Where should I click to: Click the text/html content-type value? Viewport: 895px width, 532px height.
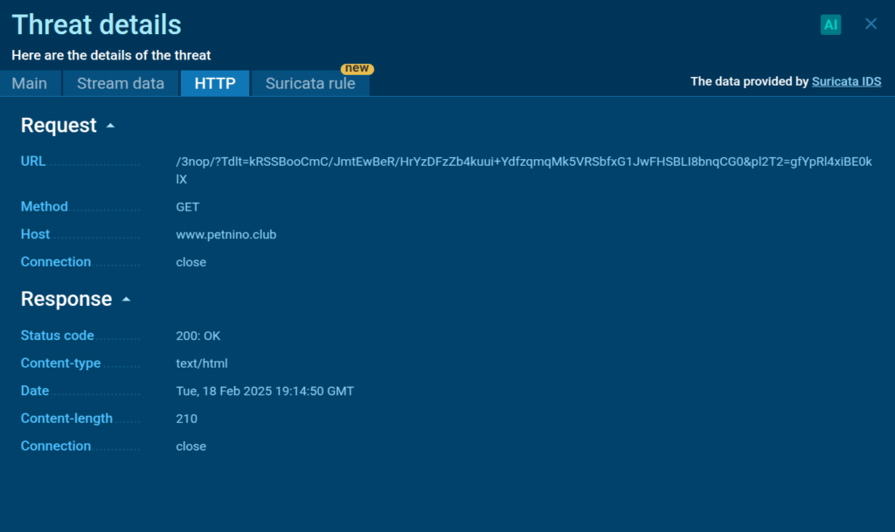202,363
